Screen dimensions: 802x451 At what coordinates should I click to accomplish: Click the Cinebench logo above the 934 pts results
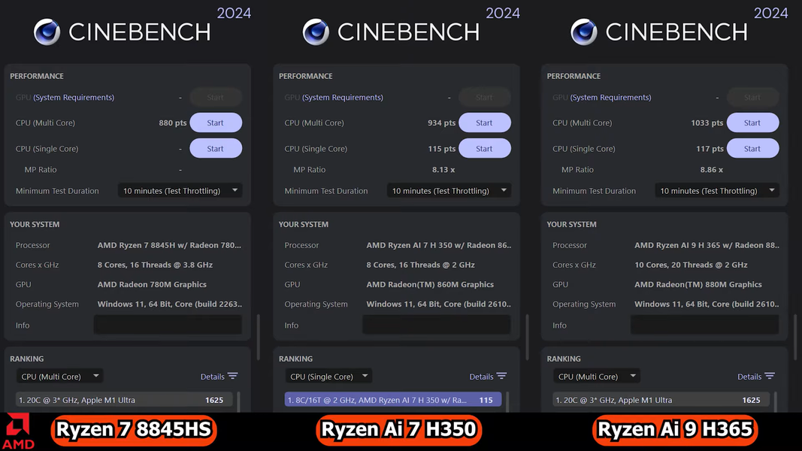coord(316,32)
